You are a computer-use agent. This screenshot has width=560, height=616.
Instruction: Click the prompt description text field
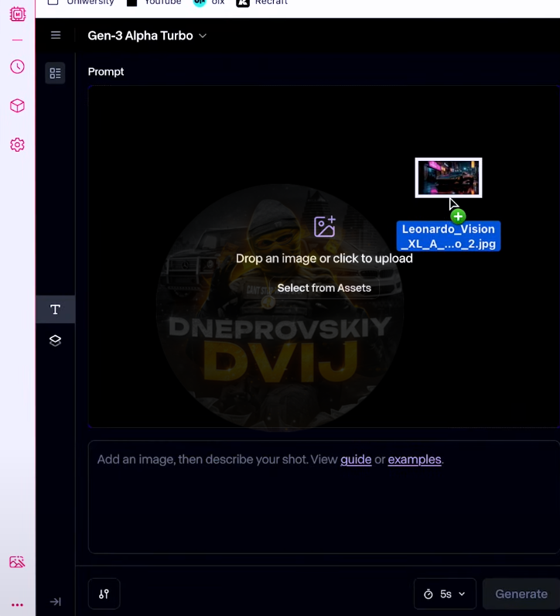(324, 497)
